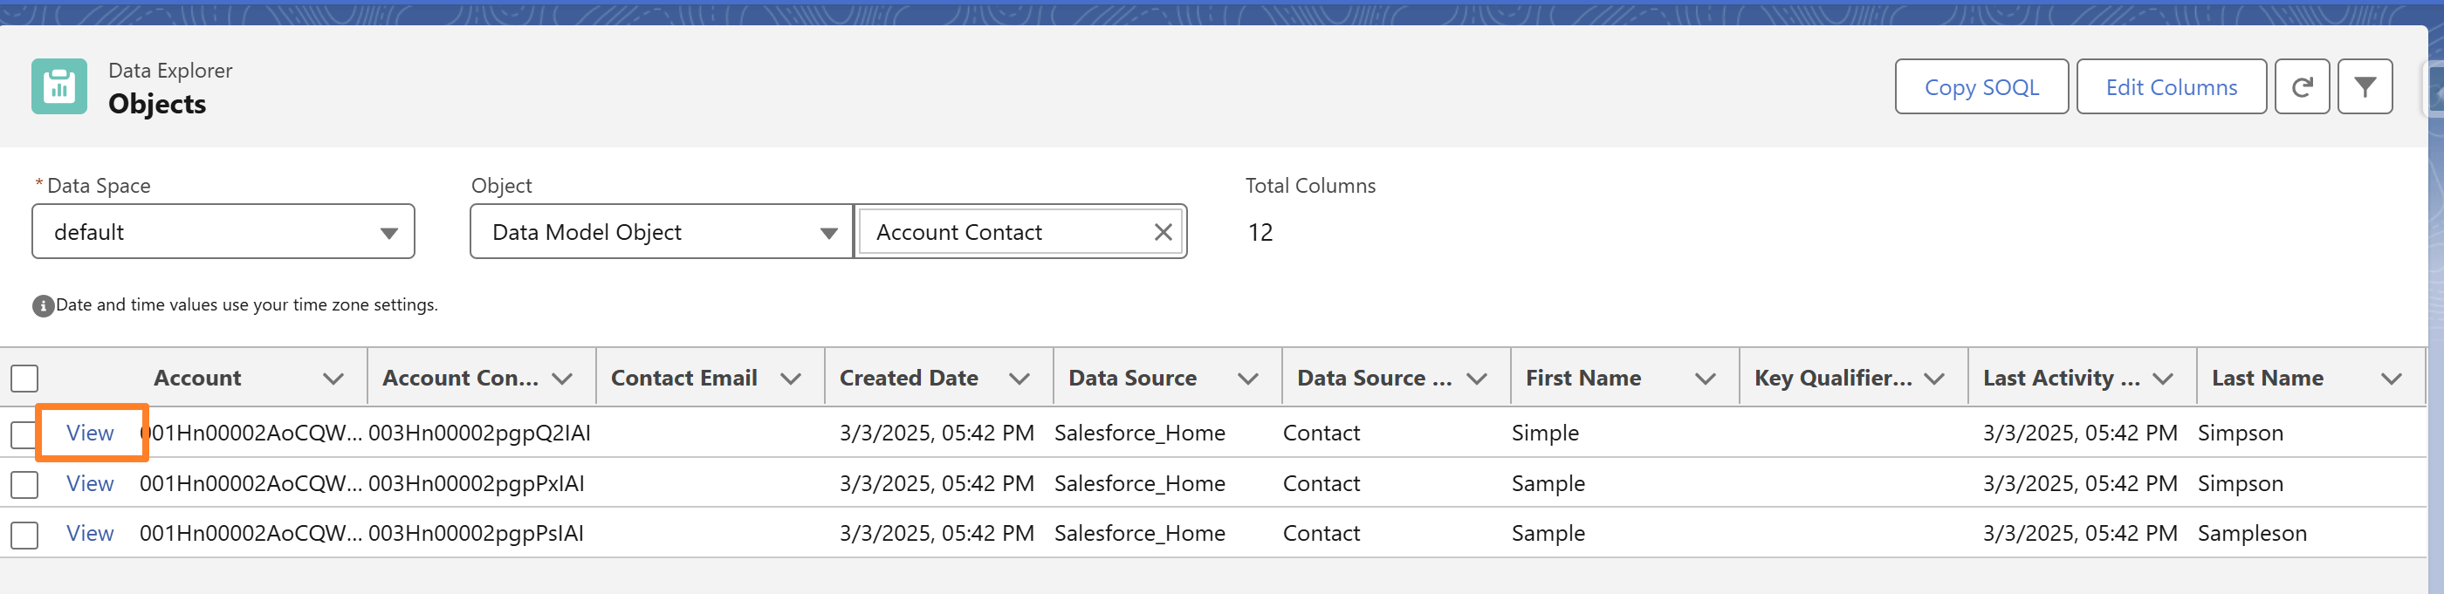Clear the Account Contact object selection

click(1164, 232)
